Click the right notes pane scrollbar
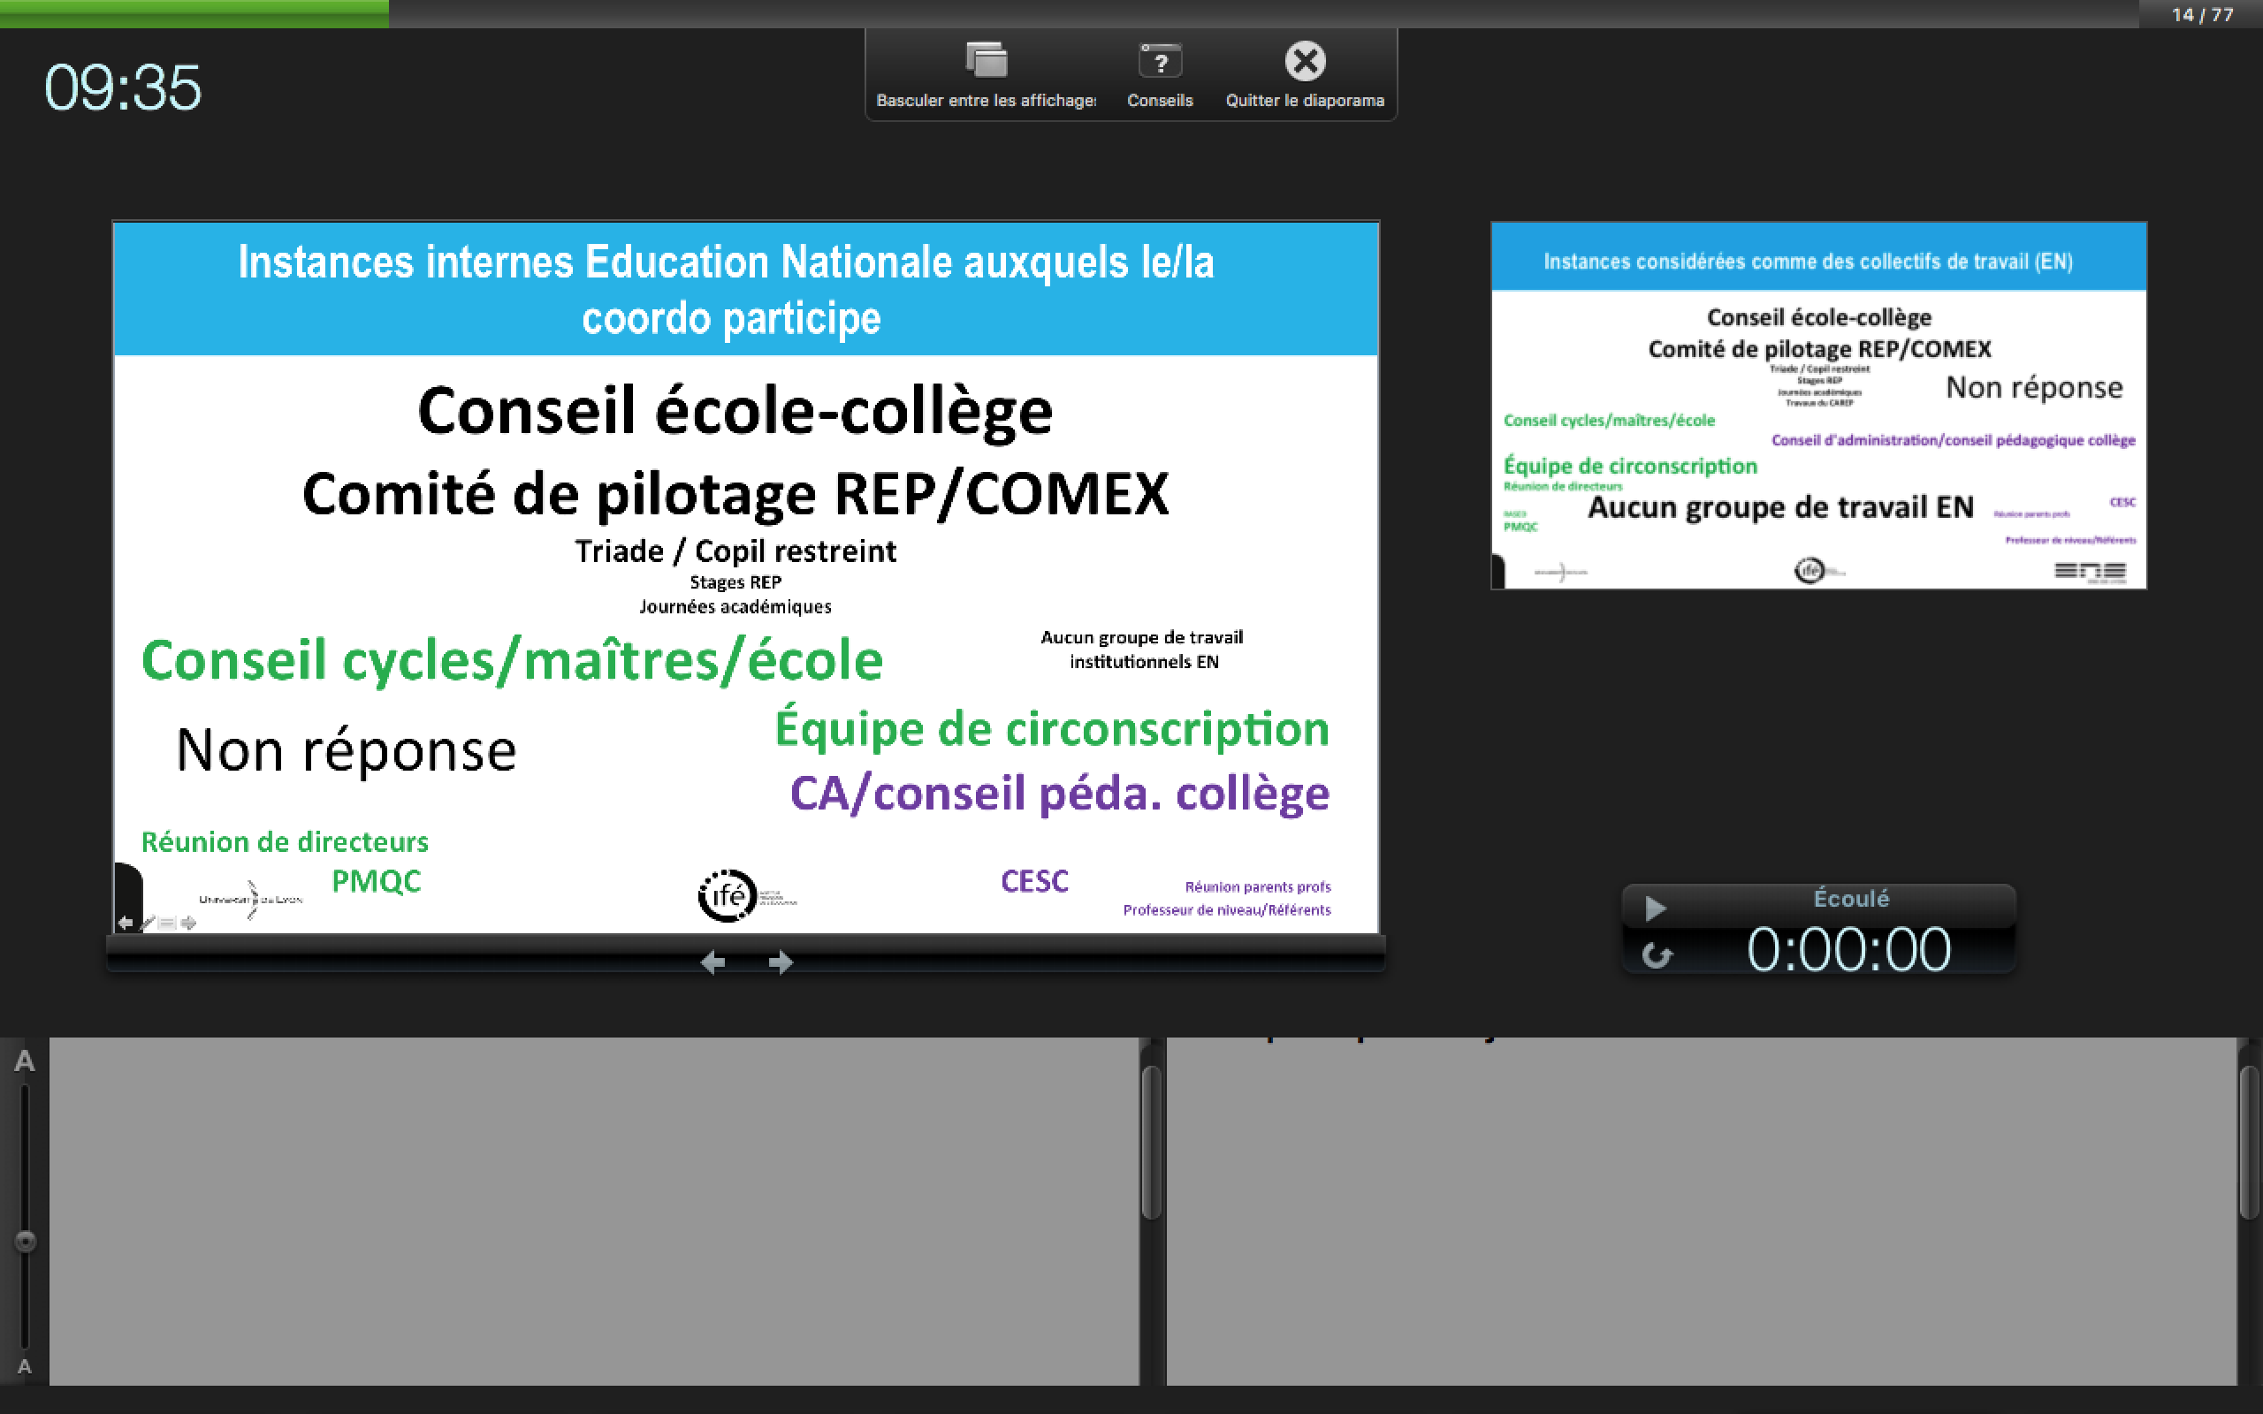Viewport: 2263px width, 1414px height. (x=2249, y=1141)
